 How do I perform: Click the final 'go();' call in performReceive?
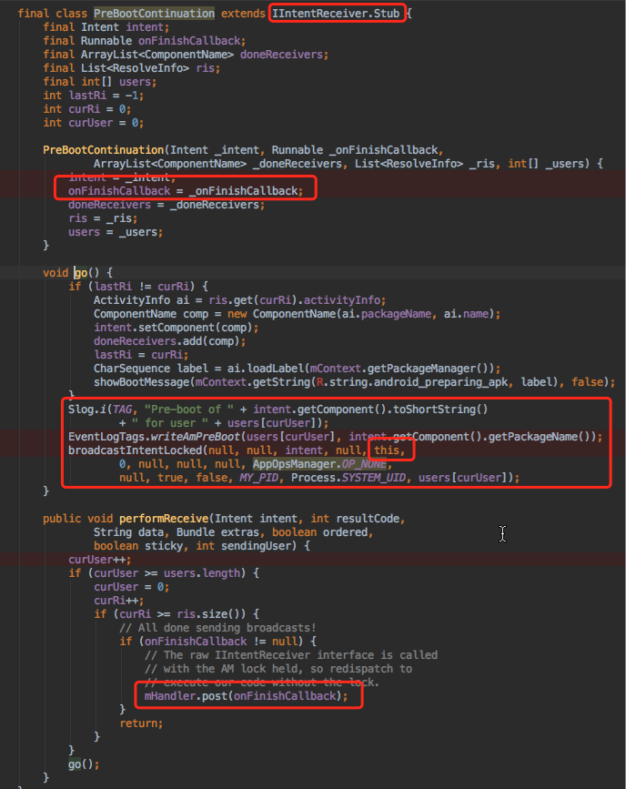84,764
